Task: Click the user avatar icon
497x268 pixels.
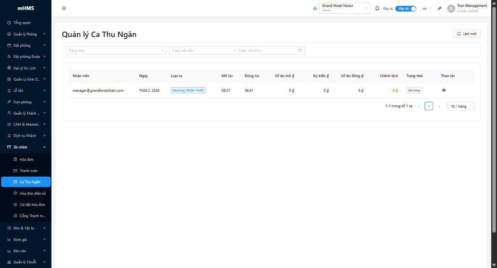Action: (451, 8)
